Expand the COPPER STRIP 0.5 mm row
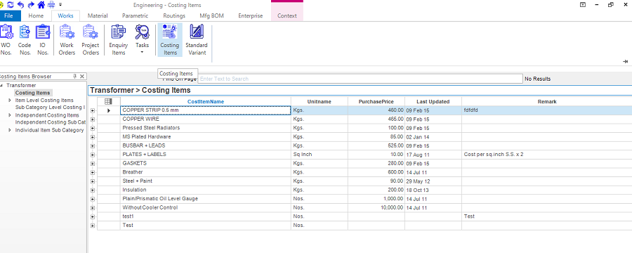Image resolution: width=632 pixels, height=253 pixels. [93, 110]
